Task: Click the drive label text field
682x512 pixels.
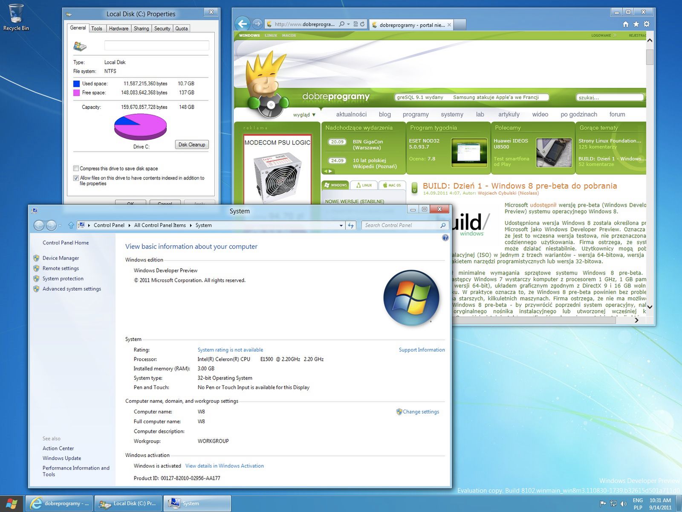Action: point(156,46)
